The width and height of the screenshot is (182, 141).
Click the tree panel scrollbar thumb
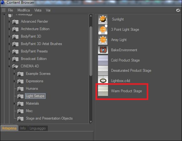pyautogui.click(x=91, y=51)
